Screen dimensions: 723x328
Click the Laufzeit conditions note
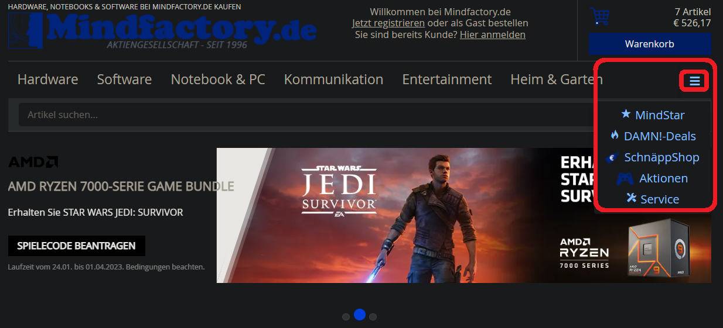107,267
